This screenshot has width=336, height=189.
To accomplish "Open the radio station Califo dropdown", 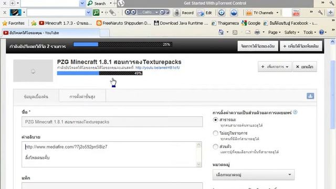I will tap(156, 13).
